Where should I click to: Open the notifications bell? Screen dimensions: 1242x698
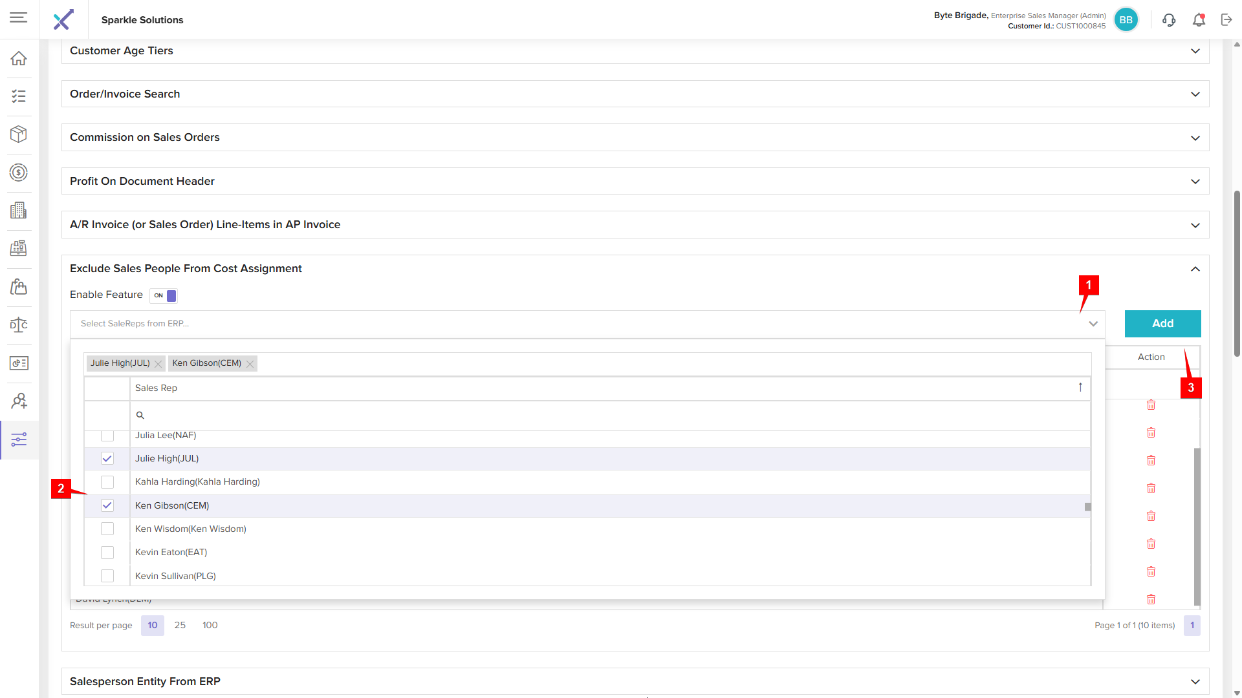tap(1199, 20)
